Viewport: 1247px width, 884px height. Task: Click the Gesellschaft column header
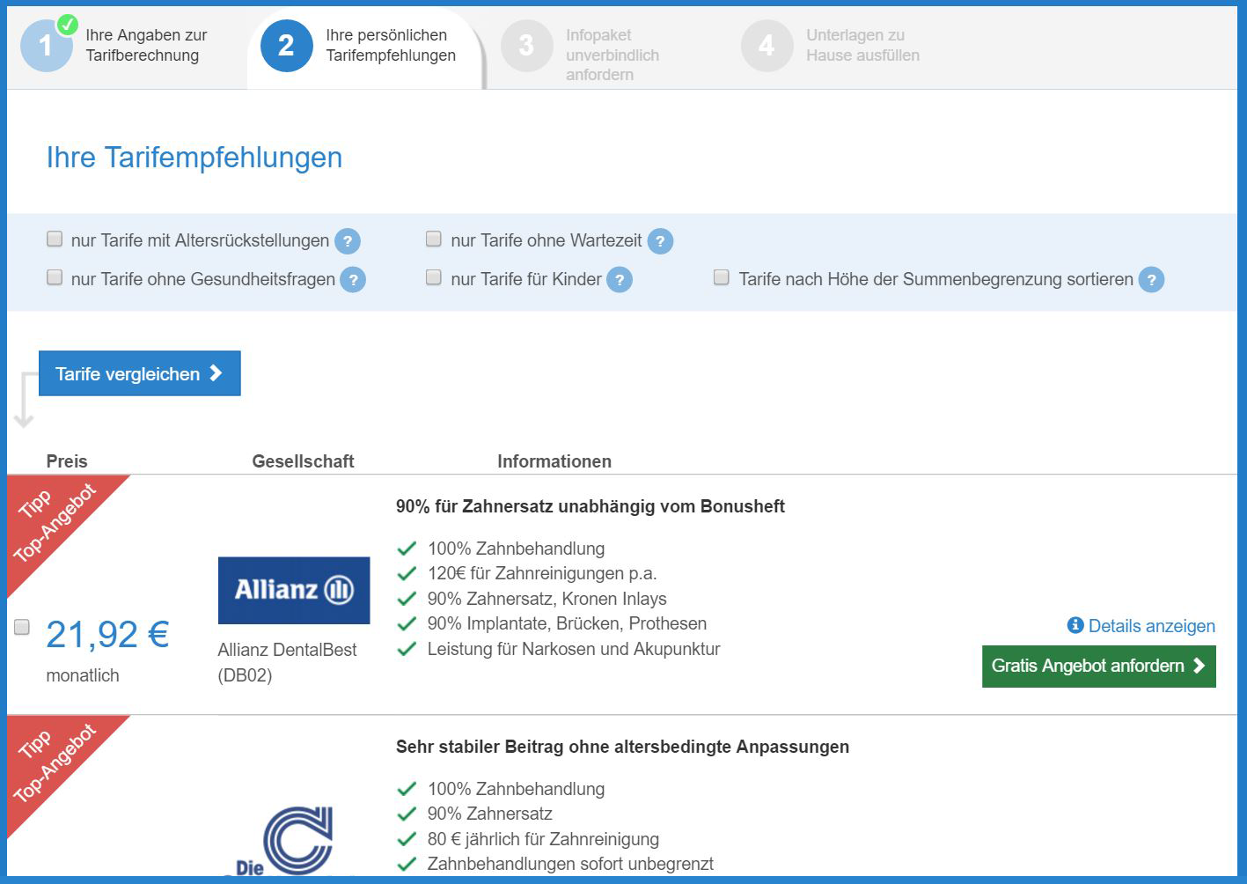tap(303, 461)
